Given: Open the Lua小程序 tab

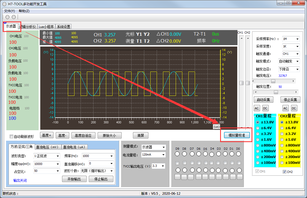Looking at the screenshot, I should pyautogui.click(x=46, y=27).
